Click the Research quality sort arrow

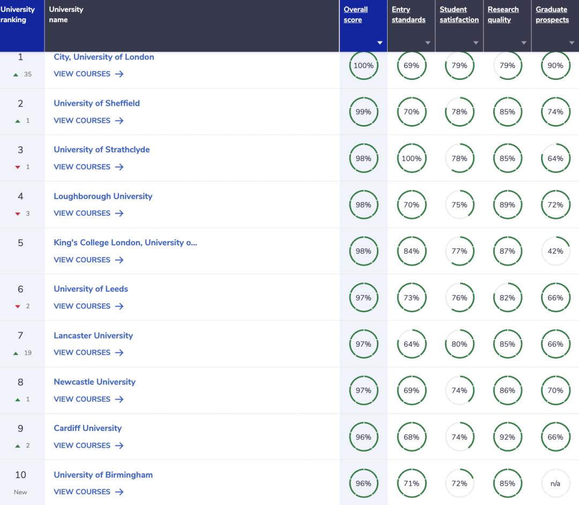[x=523, y=43]
